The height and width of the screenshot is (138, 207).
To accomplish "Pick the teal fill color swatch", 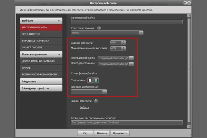I will click(96, 80).
